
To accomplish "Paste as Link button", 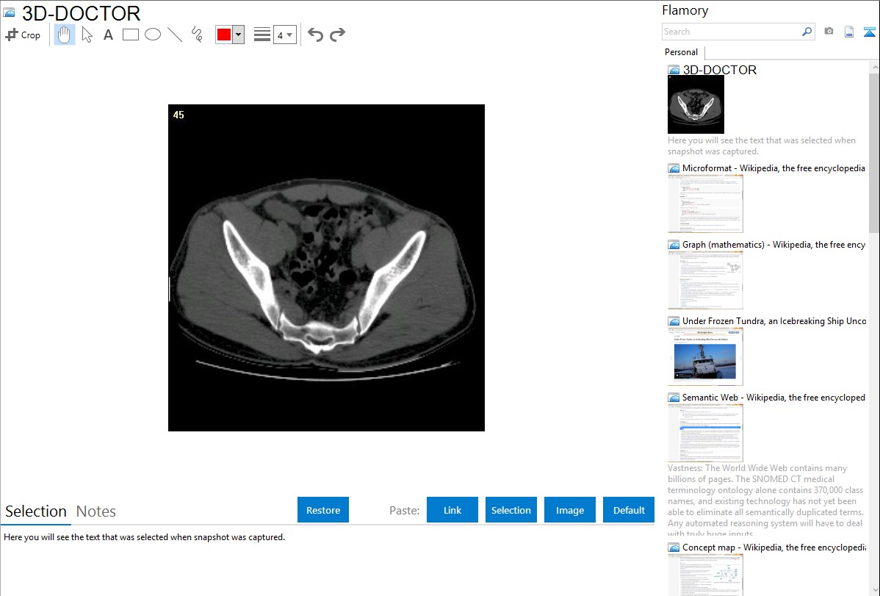I will [x=452, y=510].
